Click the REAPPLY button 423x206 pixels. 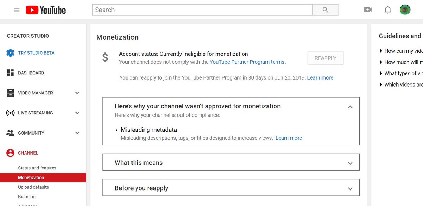click(325, 58)
